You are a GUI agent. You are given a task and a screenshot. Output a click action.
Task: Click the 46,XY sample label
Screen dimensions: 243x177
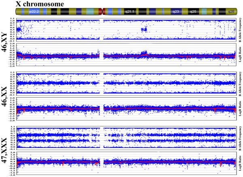4,42
